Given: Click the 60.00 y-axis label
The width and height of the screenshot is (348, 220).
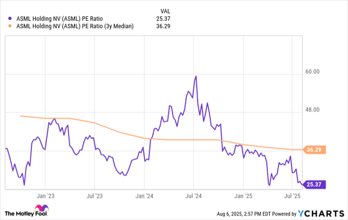Looking at the screenshot, I should click(313, 72).
